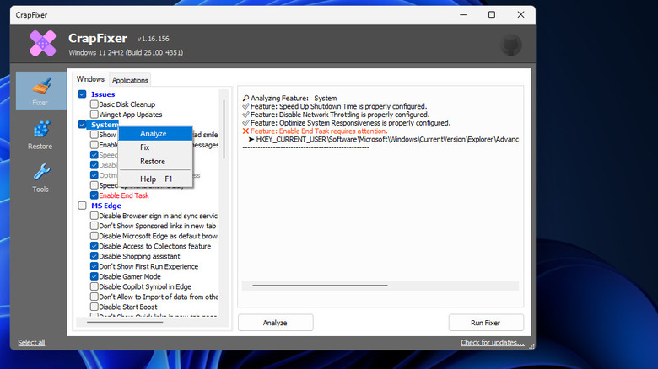Choose Analyze in the context menu
This screenshot has width=658, height=369.
coord(155,133)
